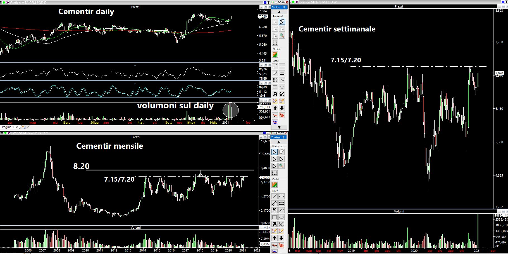Viewport: 508px width, 254px height.
Task: Close the Pagina 1 tab
Action: pos(17,127)
